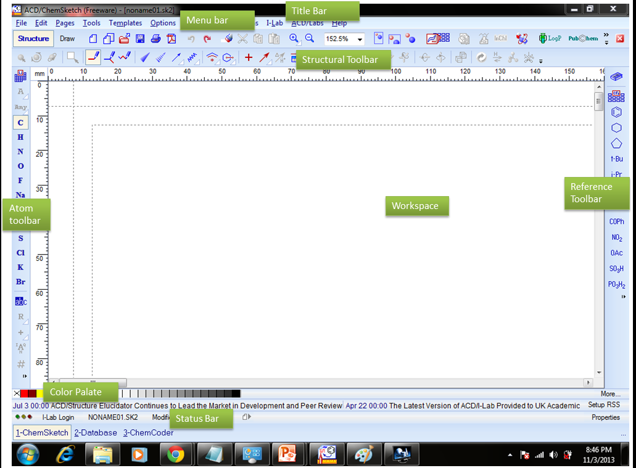Select the Draw Chains tool

point(125,57)
